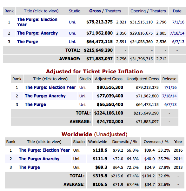Click Uni. studio for Election Year first table
The width and height of the screenshot is (186, 191).
(72, 22)
